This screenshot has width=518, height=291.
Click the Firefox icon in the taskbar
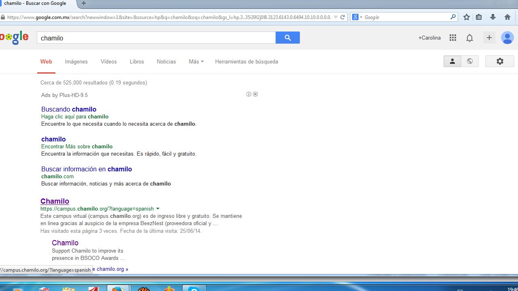(x=118, y=289)
